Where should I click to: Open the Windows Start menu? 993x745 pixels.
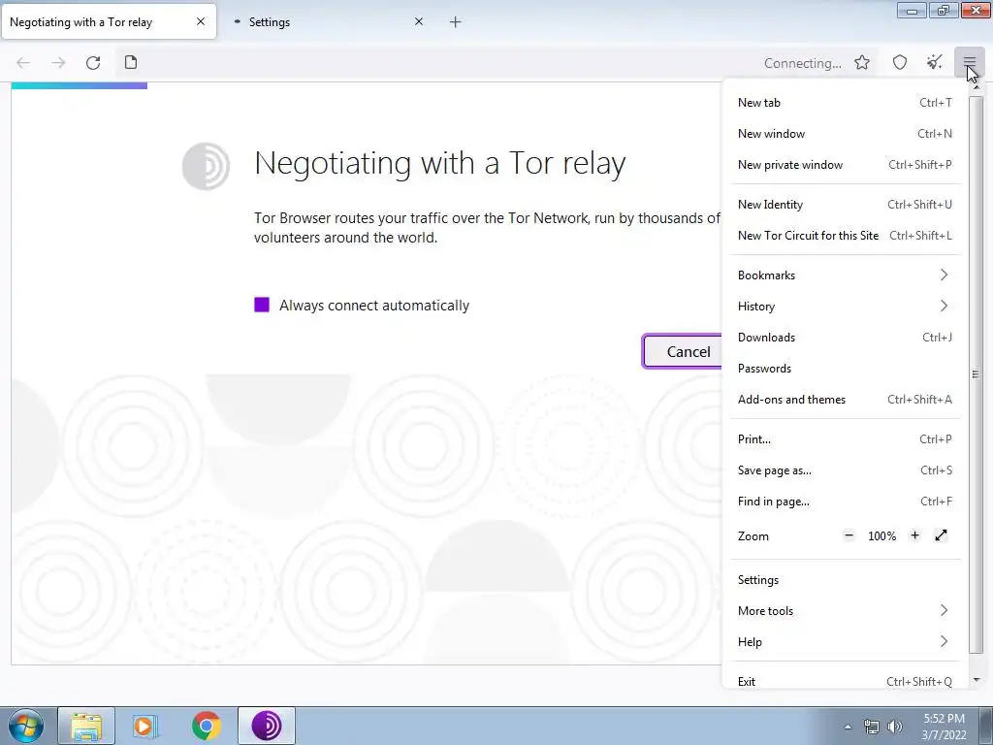point(26,726)
